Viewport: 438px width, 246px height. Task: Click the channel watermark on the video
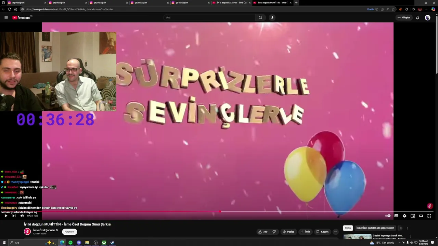tap(430, 206)
